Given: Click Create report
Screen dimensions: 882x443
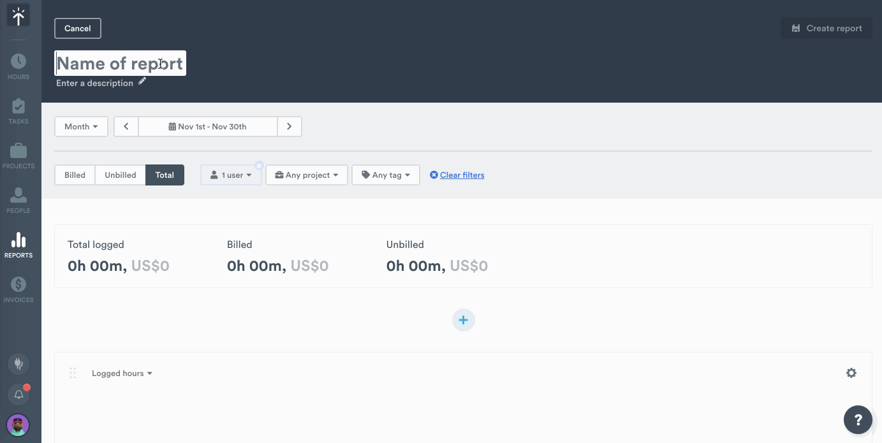Looking at the screenshot, I should tap(826, 28).
